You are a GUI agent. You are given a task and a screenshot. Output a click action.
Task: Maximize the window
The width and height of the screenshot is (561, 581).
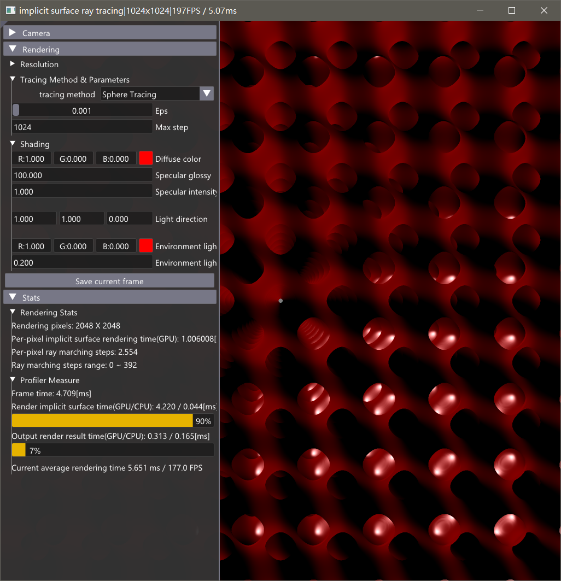pos(512,10)
